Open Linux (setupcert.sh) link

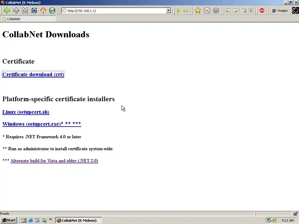26,112
